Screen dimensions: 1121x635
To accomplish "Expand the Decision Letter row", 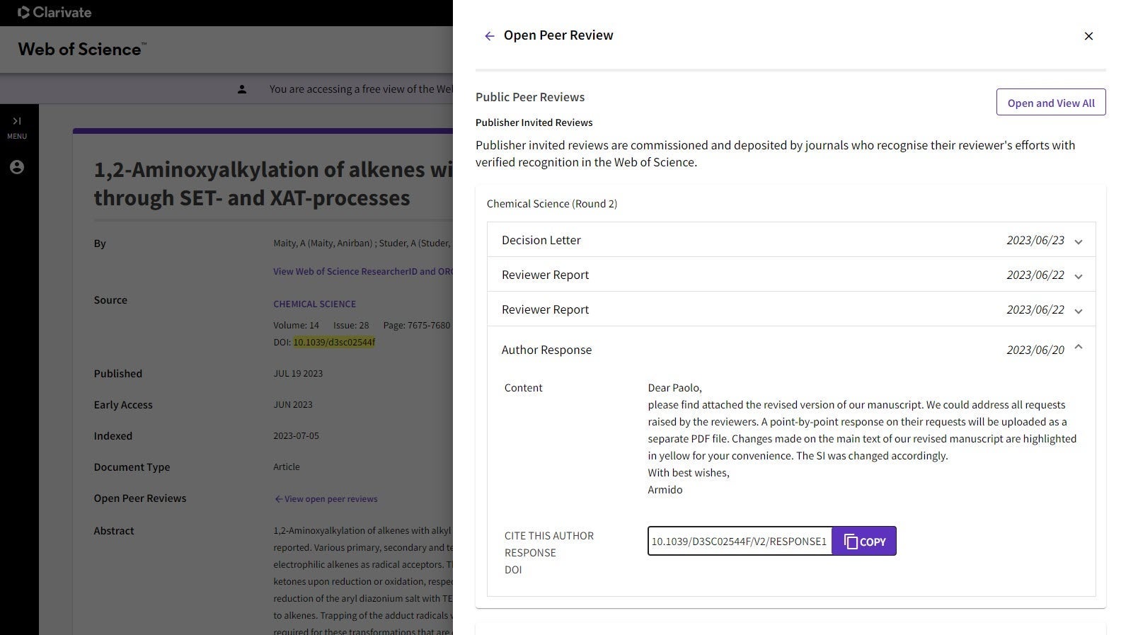I will 791,240.
